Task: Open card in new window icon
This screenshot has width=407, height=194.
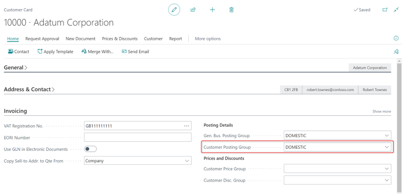Action: (385, 9)
